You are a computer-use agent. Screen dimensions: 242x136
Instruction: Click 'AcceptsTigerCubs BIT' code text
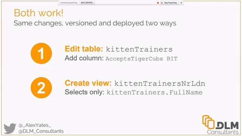coord(141,59)
